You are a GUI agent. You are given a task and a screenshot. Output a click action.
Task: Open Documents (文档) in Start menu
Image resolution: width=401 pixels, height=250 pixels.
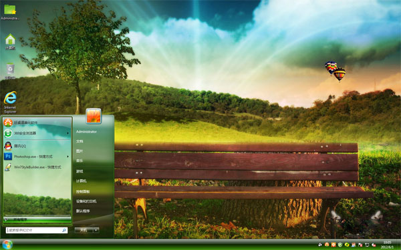click(80, 141)
